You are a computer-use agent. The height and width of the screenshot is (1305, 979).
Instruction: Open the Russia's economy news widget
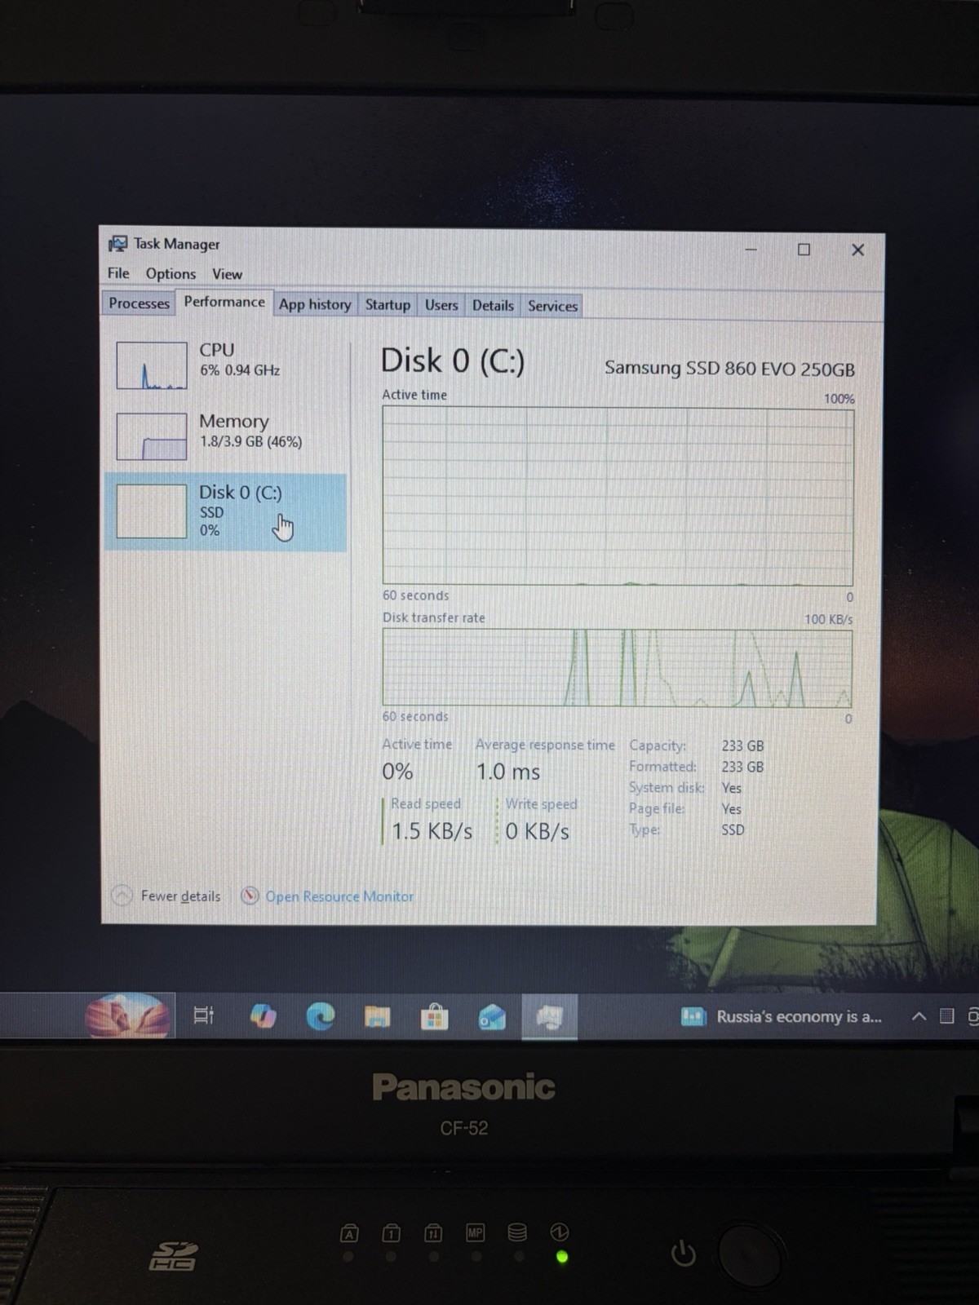[782, 1016]
